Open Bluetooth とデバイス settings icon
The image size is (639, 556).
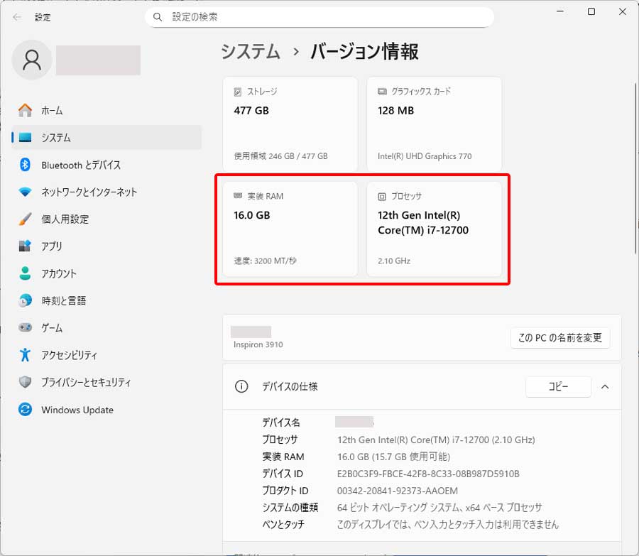click(x=26, y=165)
